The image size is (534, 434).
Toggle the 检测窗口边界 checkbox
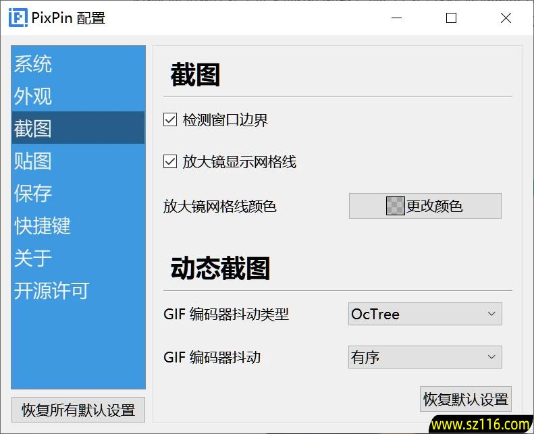(x=170, y=120)
